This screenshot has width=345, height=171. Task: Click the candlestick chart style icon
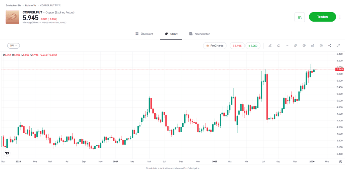(x=295, y=46)
